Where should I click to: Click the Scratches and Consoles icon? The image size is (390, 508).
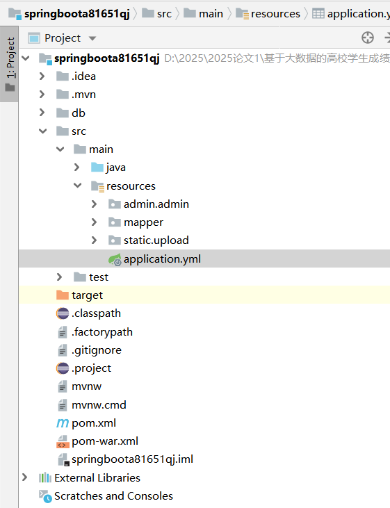(45, 496)
